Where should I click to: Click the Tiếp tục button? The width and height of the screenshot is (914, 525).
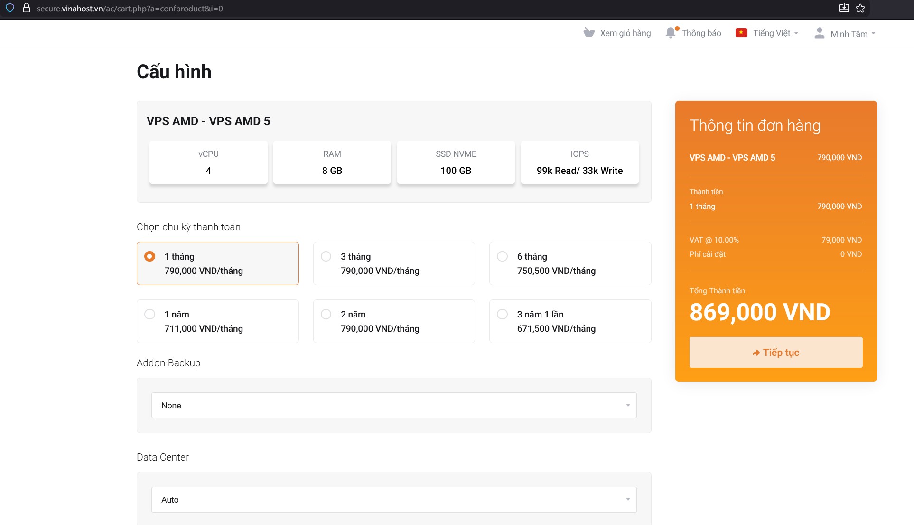tap(775, 352)
